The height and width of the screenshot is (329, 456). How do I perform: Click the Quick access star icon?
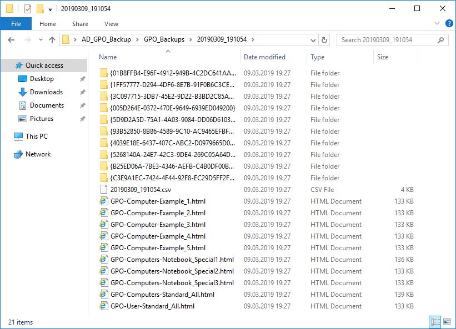tap(19, 65)
